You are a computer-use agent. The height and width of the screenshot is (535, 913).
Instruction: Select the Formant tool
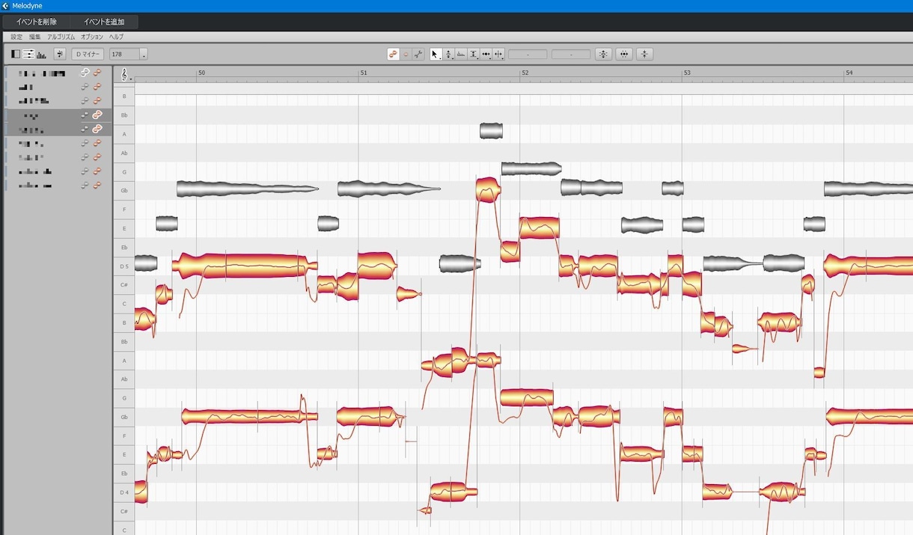click(x=462, y=54)
